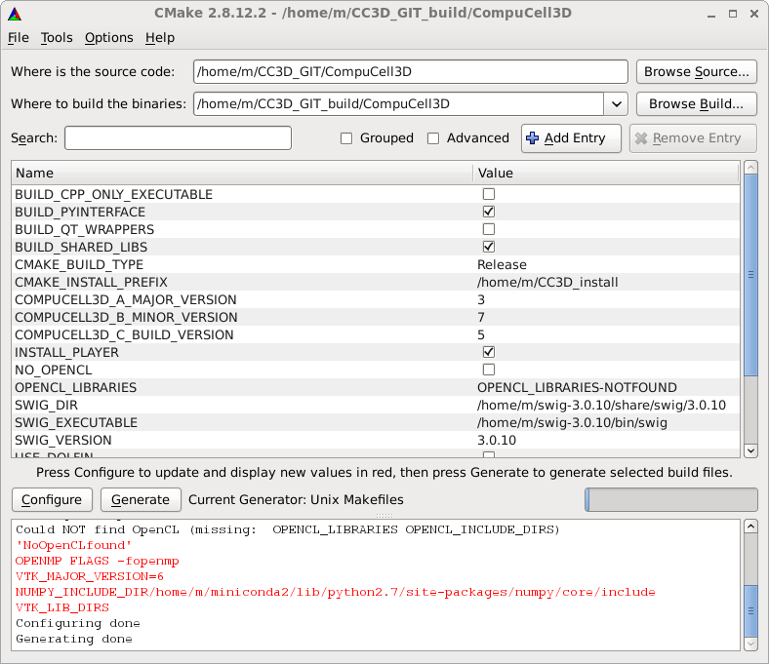
Task: Enable BUILD_QT_WRAPPERS option
Action: click(489, 229)
